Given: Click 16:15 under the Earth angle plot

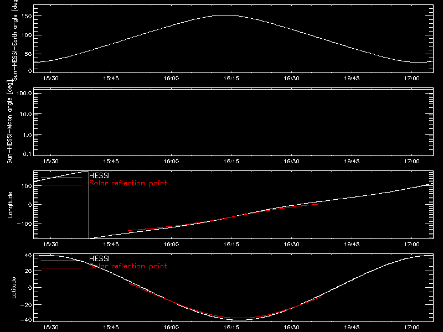Looking at the screenshot, I should 231,78.
